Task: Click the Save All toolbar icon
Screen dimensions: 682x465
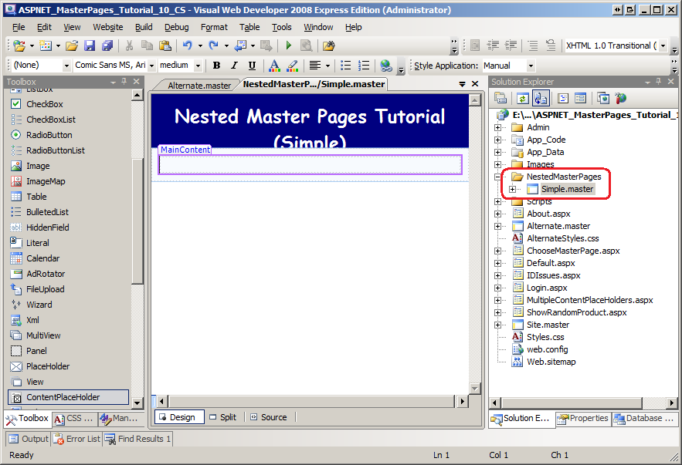Action: (x=107, y=46)
